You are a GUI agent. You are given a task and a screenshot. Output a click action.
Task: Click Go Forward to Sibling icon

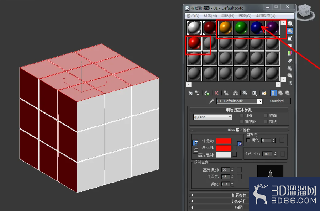click(288, 93)
